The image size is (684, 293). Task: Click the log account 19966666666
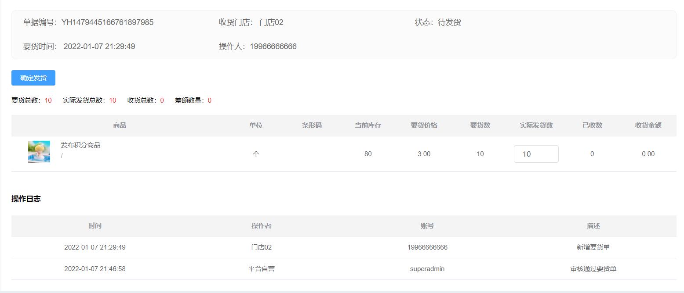[x=427, y=247]
